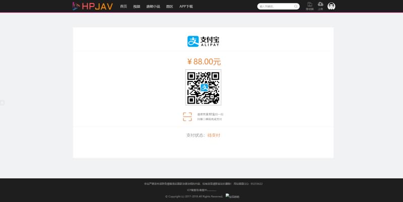Image resolution: width=403 pixels, height=202 pixels.
Task: Open the APP下载 page
Action: pyautogui.click(x=186, y=7)
